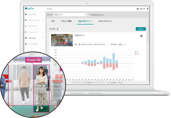
Task: Expand the media clip submenu chevron
Action: click(43, 20)
